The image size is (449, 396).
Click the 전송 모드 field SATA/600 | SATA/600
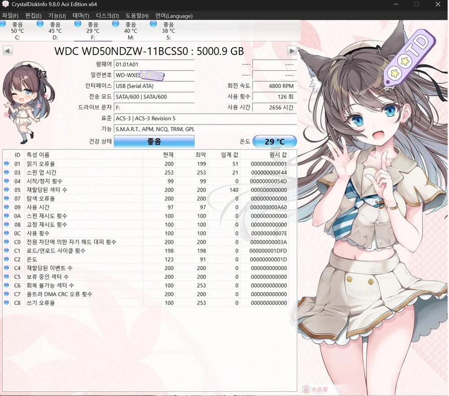pyautogui.click(x=154, y=97)
